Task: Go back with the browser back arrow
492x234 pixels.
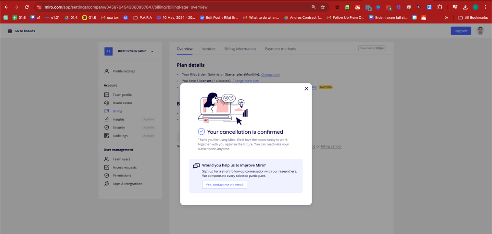Action: [x=7, y=7]
